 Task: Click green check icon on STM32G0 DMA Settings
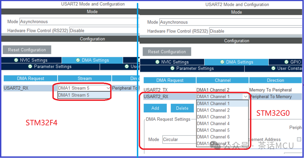(x=223, y=62)
